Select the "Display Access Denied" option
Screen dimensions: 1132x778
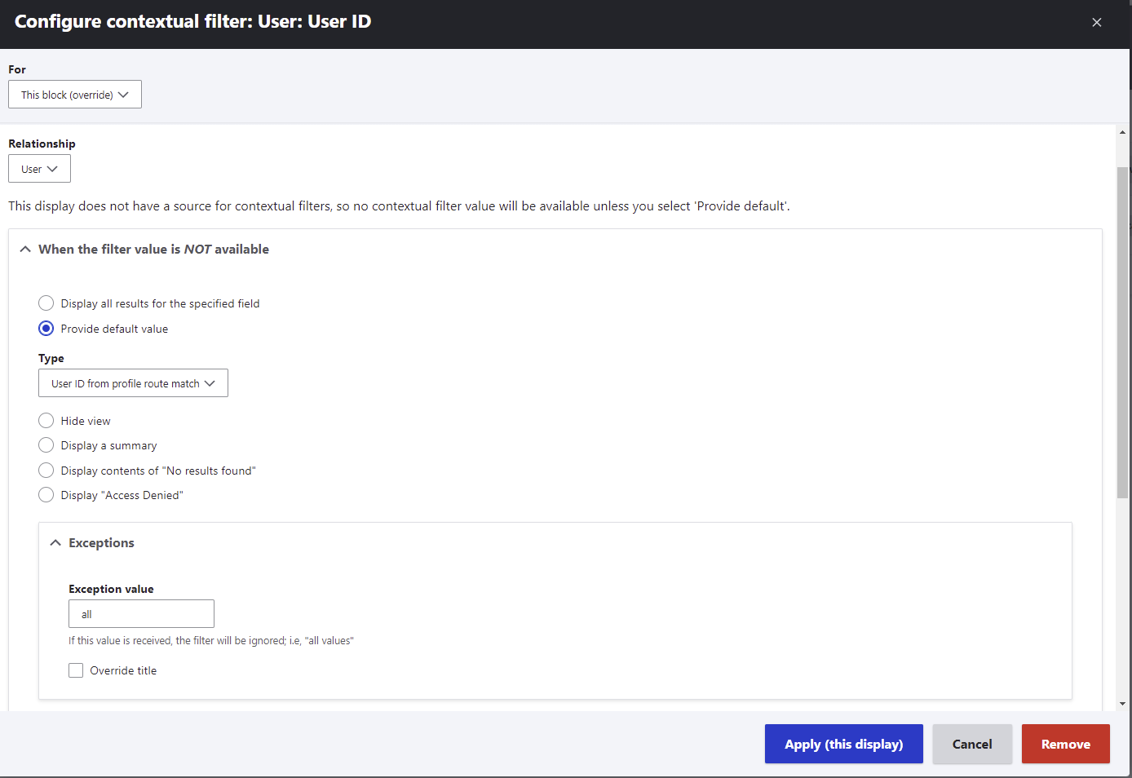pyautogui.click(x=46, y=494)
